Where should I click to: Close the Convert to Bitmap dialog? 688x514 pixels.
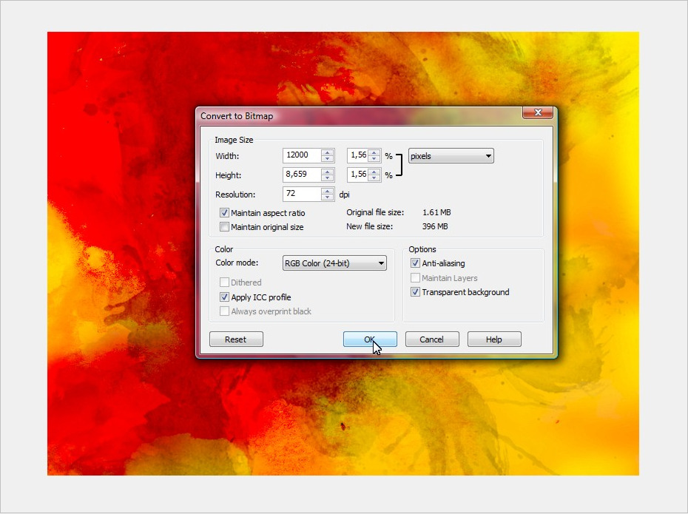pos(537,112)
